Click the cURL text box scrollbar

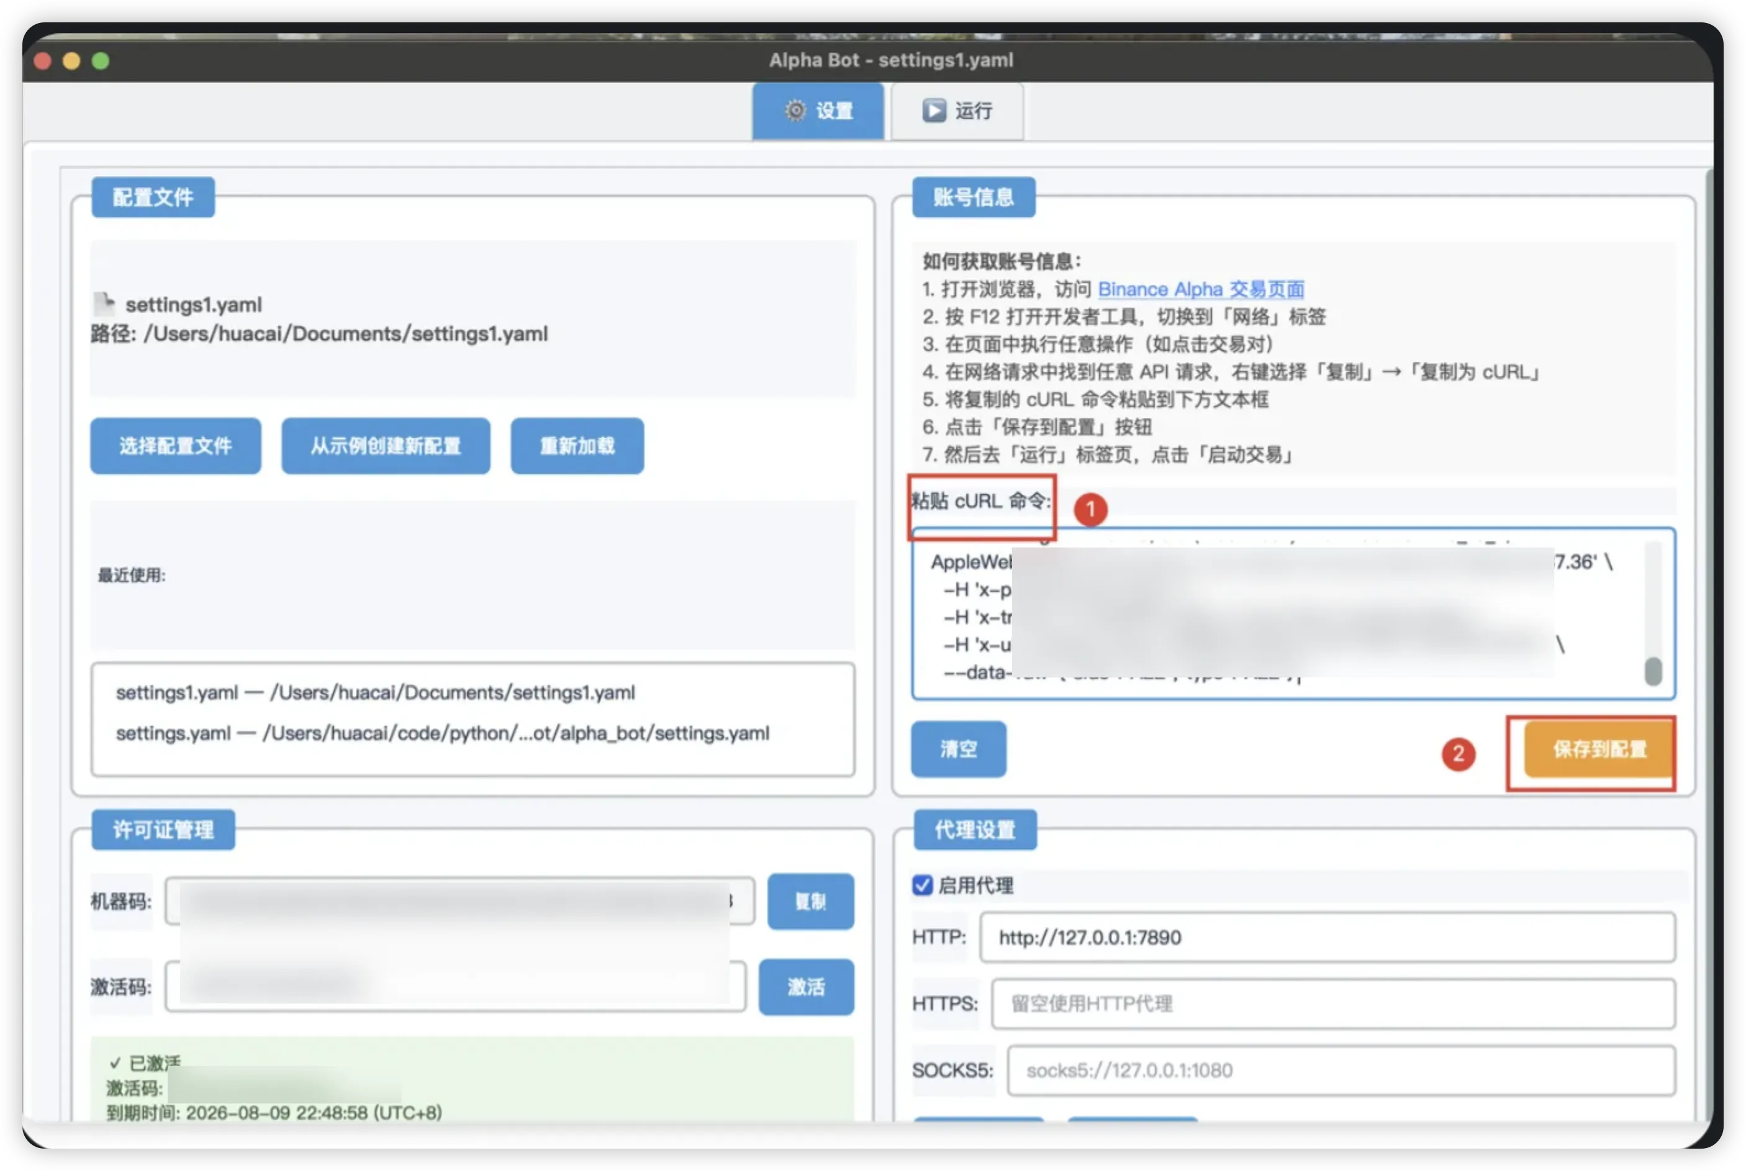[1653, 670]
